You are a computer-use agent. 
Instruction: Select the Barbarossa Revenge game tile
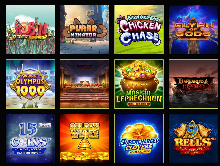coord(193,84)
